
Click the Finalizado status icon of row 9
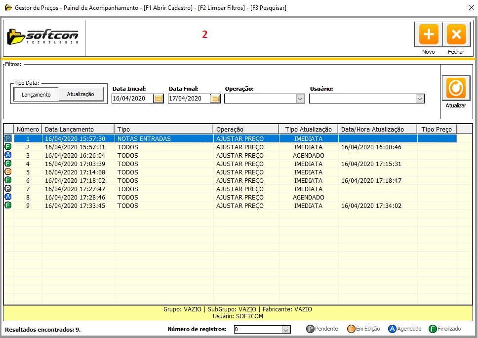[x=8, y=206]
